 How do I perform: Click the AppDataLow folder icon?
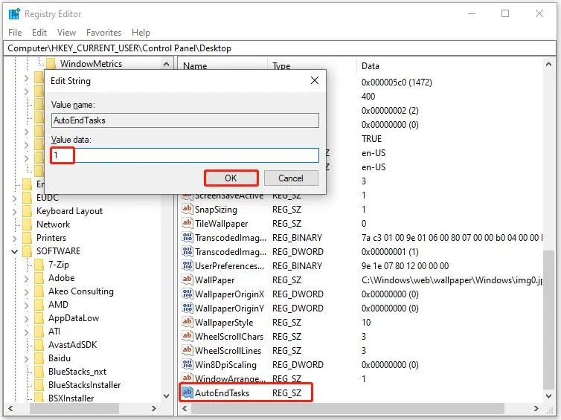(39, 318)
